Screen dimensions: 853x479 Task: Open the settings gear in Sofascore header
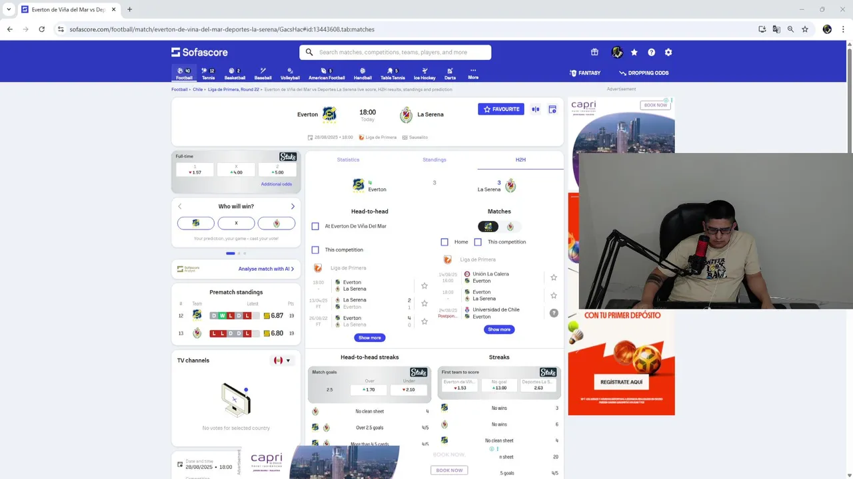[x=668, y=52]
